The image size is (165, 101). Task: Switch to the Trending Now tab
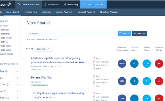30,12
